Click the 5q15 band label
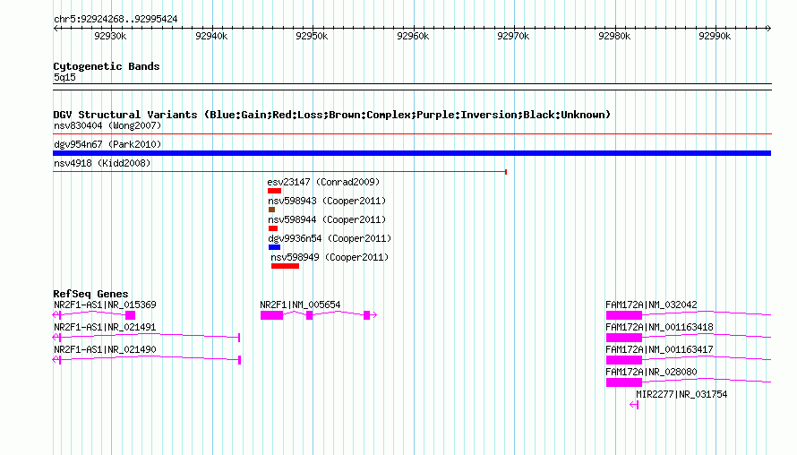 (64, 77)
